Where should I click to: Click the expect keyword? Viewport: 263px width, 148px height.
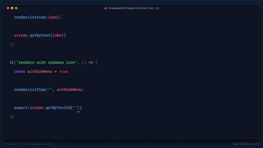tap(21, 108)
